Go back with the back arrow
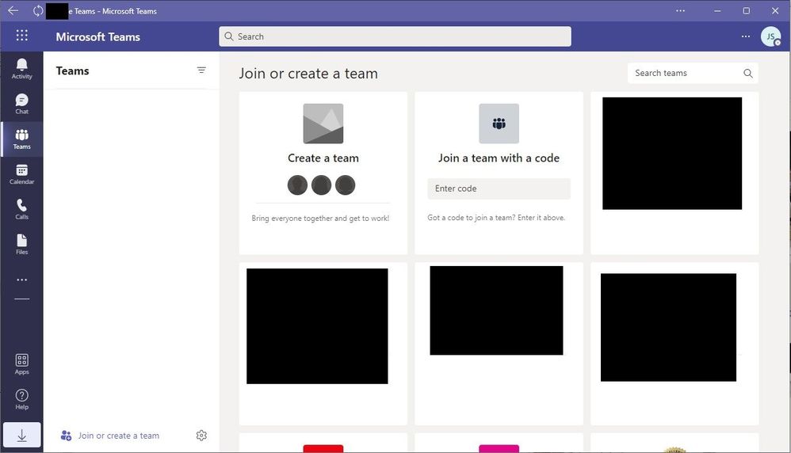Viewport: 791px width, 453px height. [x=13, y=10]
